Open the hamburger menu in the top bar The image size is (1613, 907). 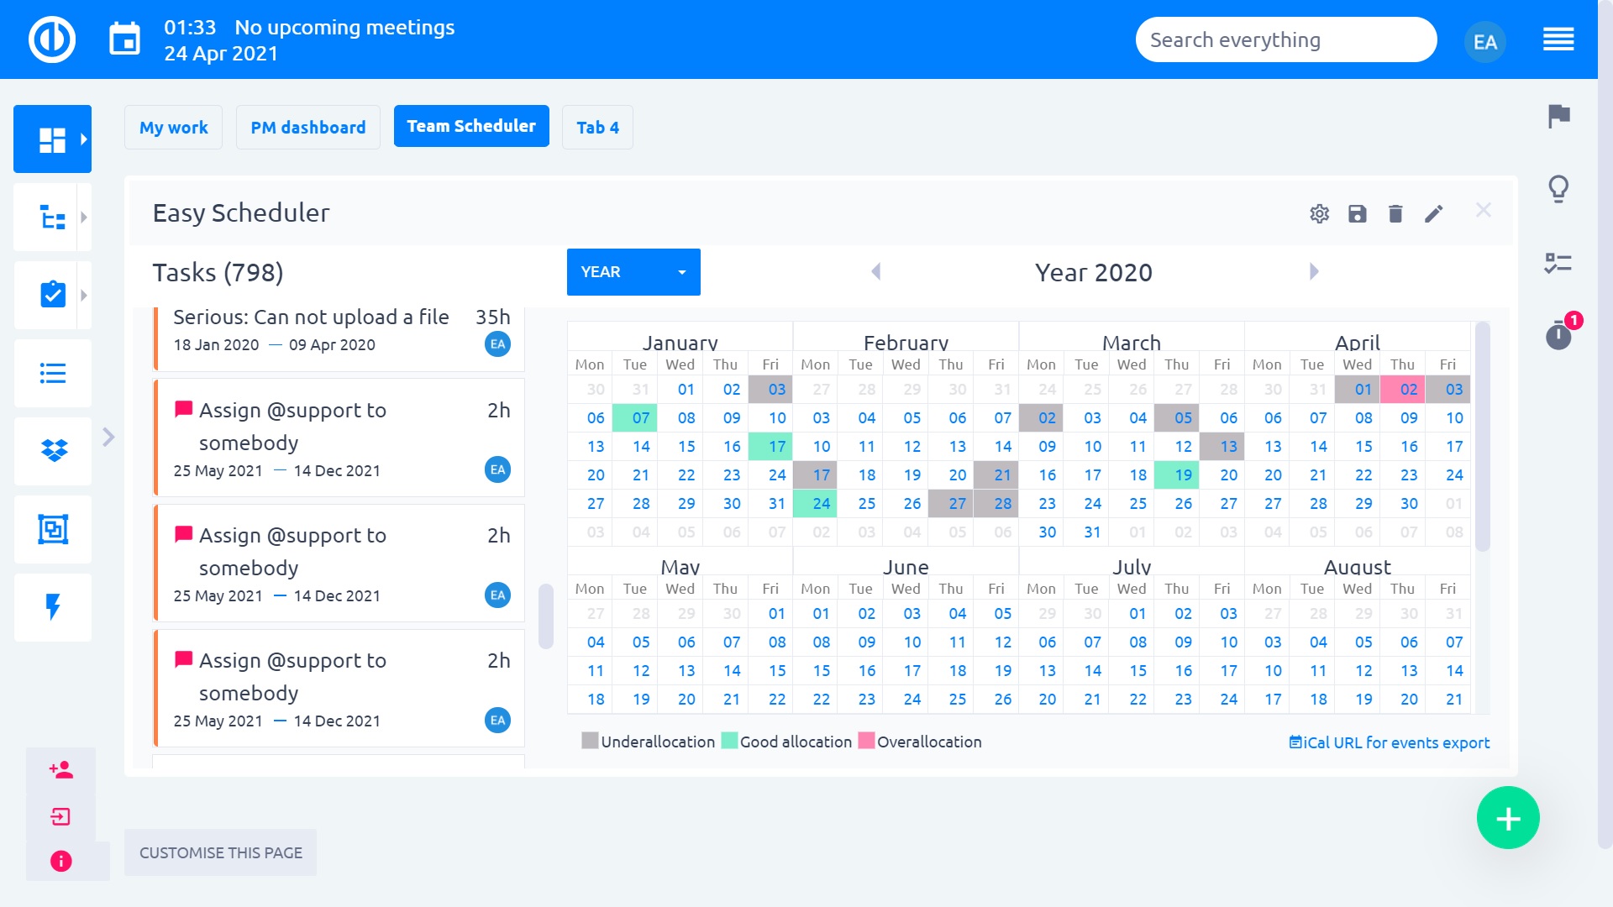pyautogui.click(x=1558, y=39)
